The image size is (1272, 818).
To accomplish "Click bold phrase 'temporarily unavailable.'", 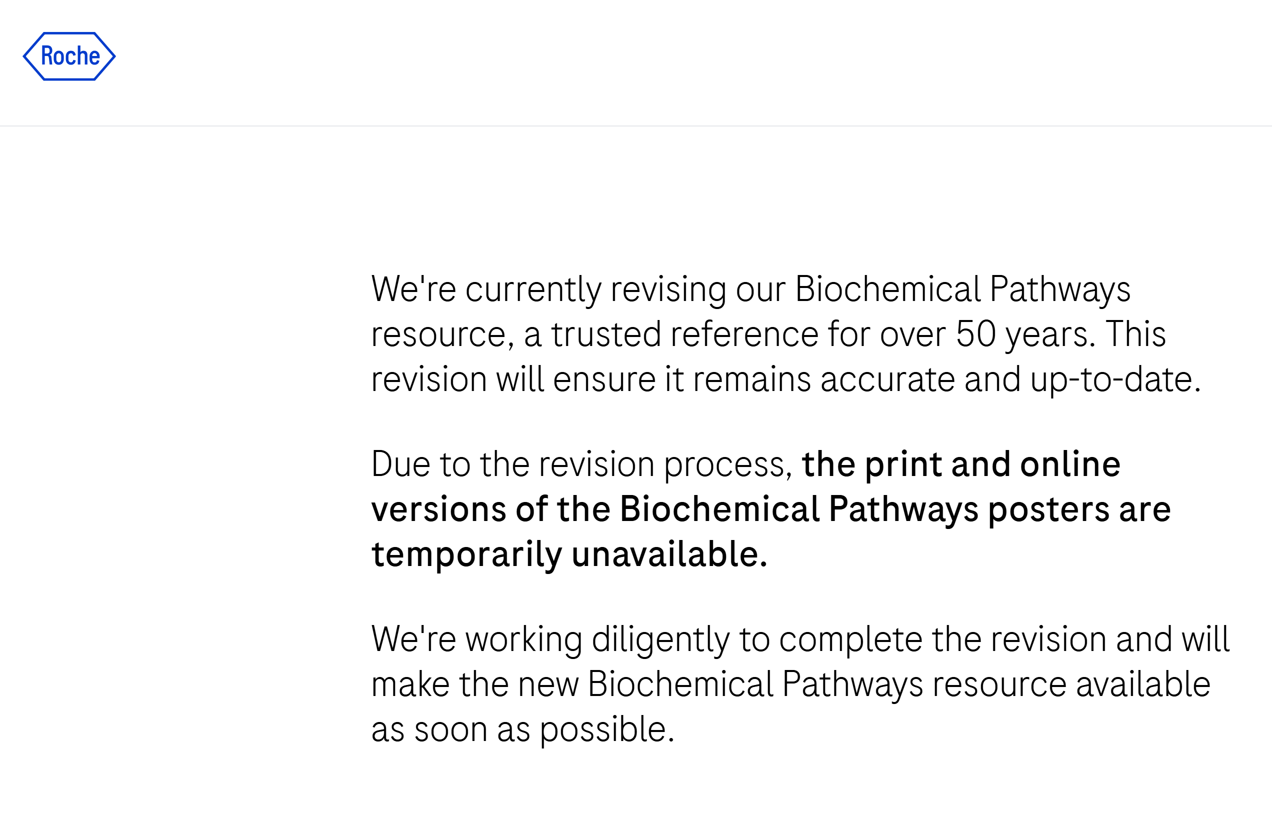I will (569, 555).
